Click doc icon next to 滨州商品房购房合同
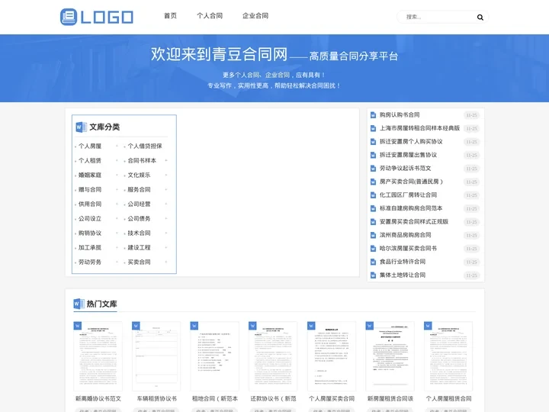Screen dimensions: 549x412 (373, 235)
